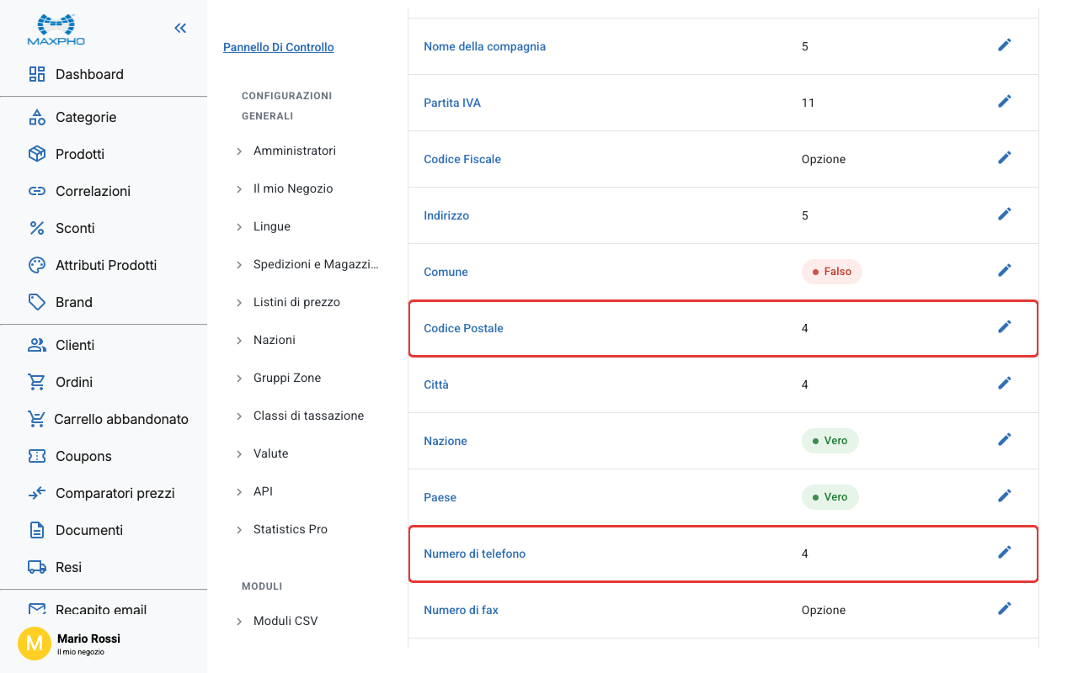Viewport: 1078px width, 673px height.
Task: Open the Pannello Di Controllo link
Action: click(279, 47)
